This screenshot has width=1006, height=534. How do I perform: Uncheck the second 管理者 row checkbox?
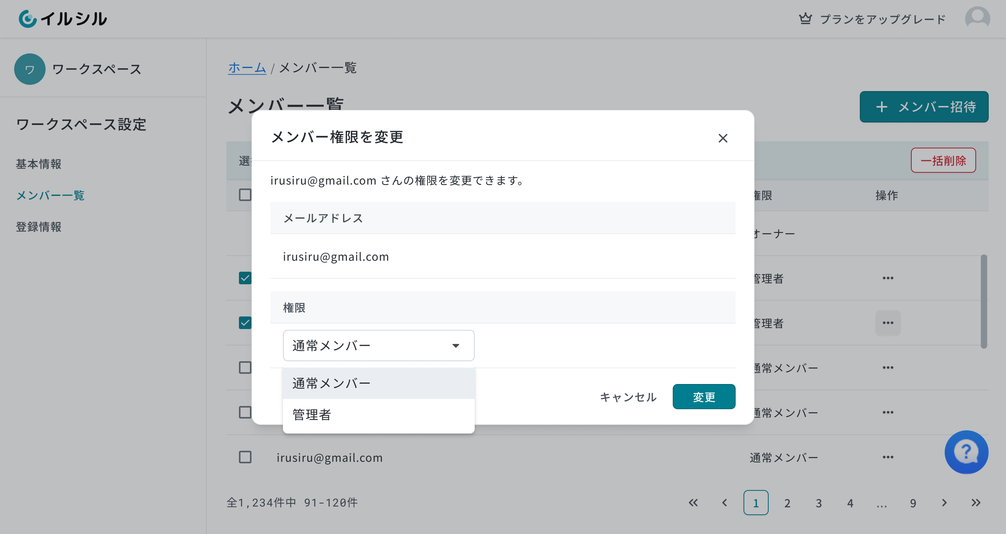(x=245, y=323)
